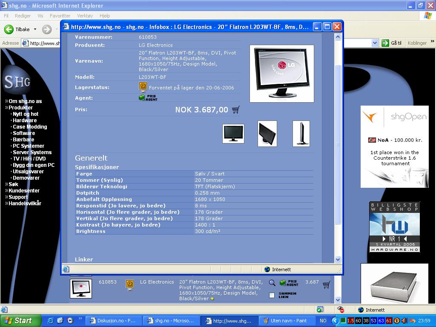
Task: Click the speaker volume tray icon
Action: (404, 321)
